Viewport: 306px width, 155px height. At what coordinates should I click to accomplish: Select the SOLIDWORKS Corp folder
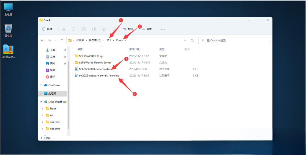[x=91, y=56]
